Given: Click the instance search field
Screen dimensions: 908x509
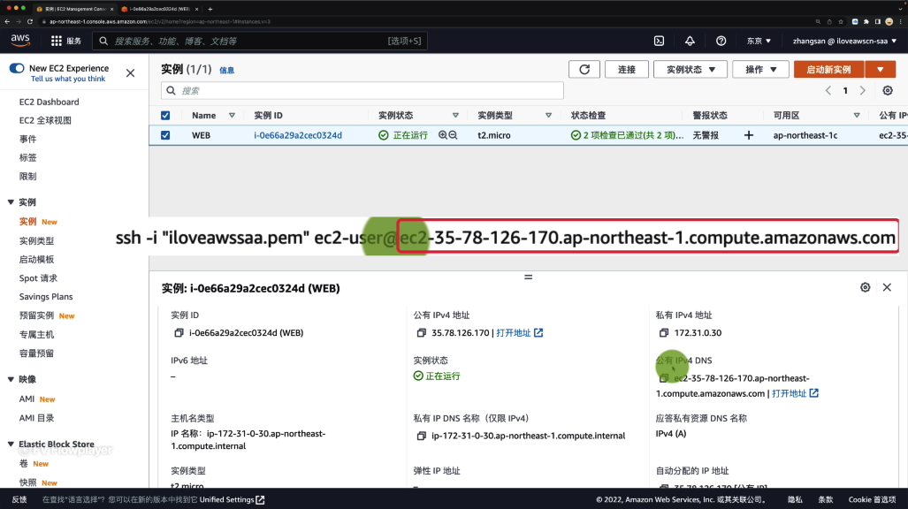Looking at the screenshot, I should point(362,90).
